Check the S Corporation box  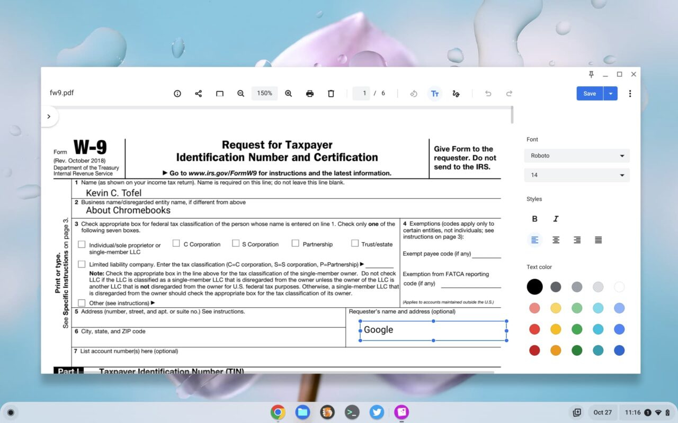(x=236, y=243)
